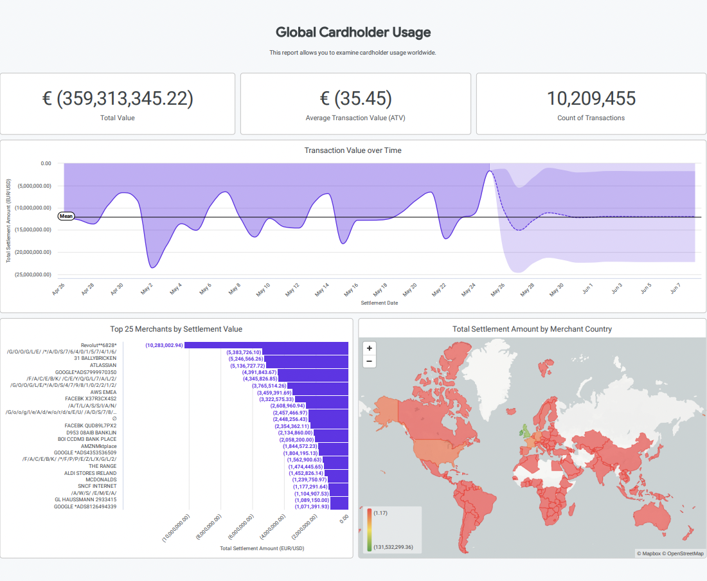The height and width of the screenshot is (581, 707).
Task: Click the Revolut**6828* bar
Action: click(267, 345)
